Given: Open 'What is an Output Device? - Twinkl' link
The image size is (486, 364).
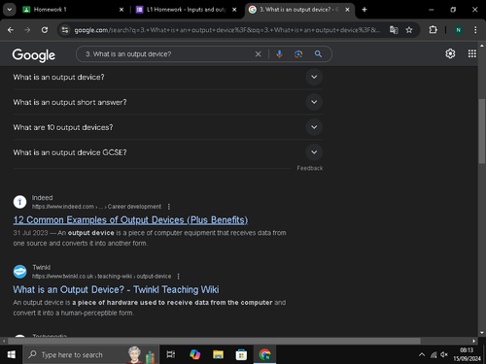Looking at the screenshot, I should pyautogui.click(x=116, y=289).
